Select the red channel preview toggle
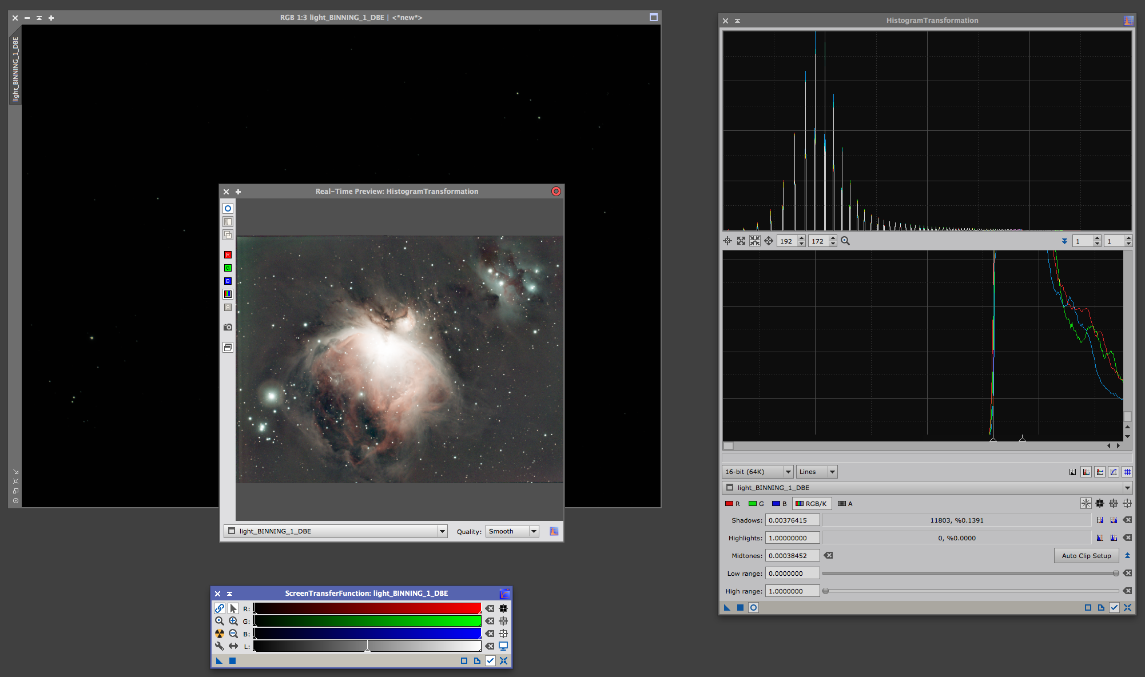The image size is (1145, 677). 228,255
